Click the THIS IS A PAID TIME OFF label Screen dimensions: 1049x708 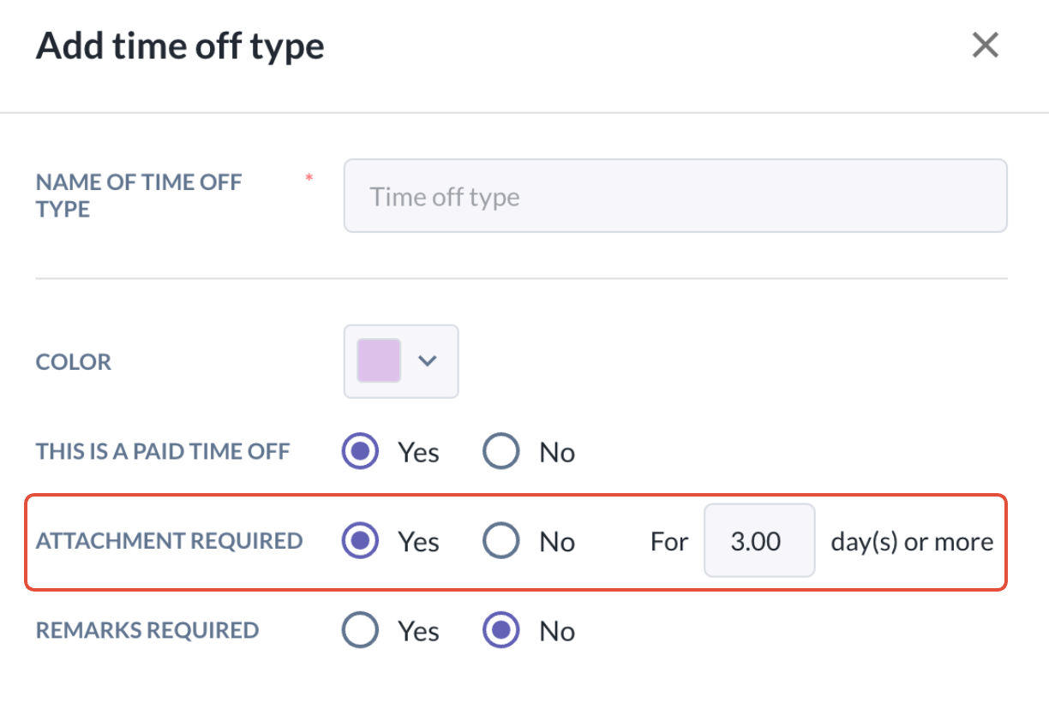(163, 451)
